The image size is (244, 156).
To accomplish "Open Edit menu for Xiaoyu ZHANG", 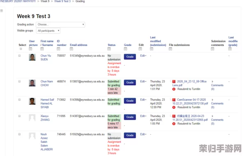I will [143, 116].
